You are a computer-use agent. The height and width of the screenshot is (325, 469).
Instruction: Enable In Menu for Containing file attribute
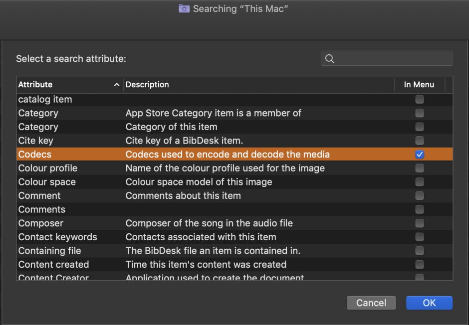pos(419,251)
